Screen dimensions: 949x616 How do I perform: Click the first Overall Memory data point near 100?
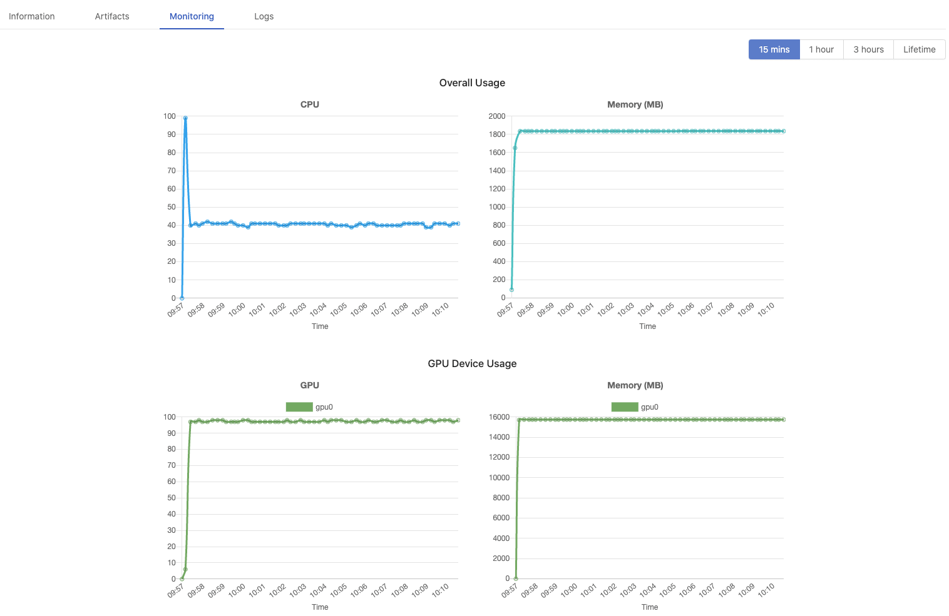click(x=511, y=290)
